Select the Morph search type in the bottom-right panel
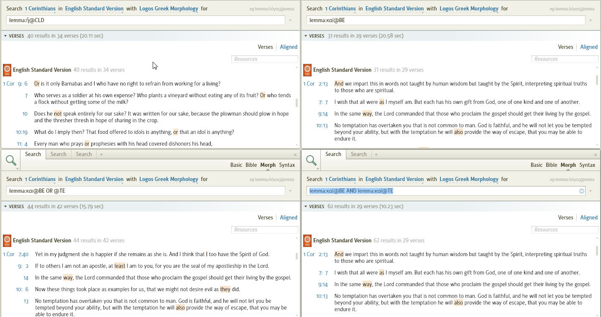 (568, 165)
